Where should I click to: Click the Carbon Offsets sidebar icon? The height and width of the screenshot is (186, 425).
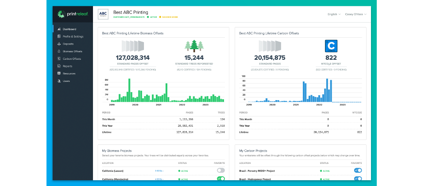(59, 58)
